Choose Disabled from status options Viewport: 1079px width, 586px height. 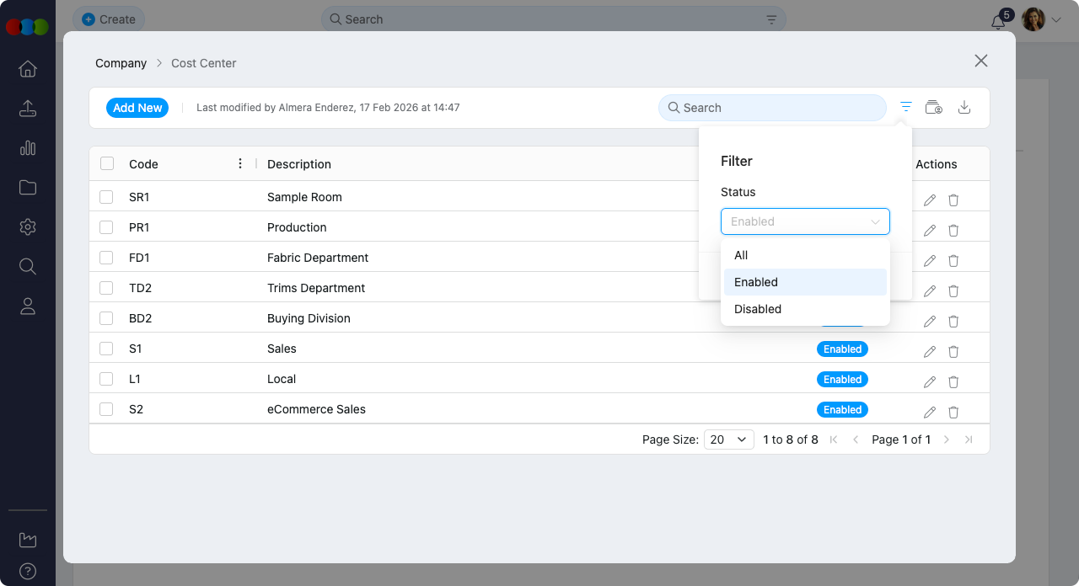tap(758, 309)
